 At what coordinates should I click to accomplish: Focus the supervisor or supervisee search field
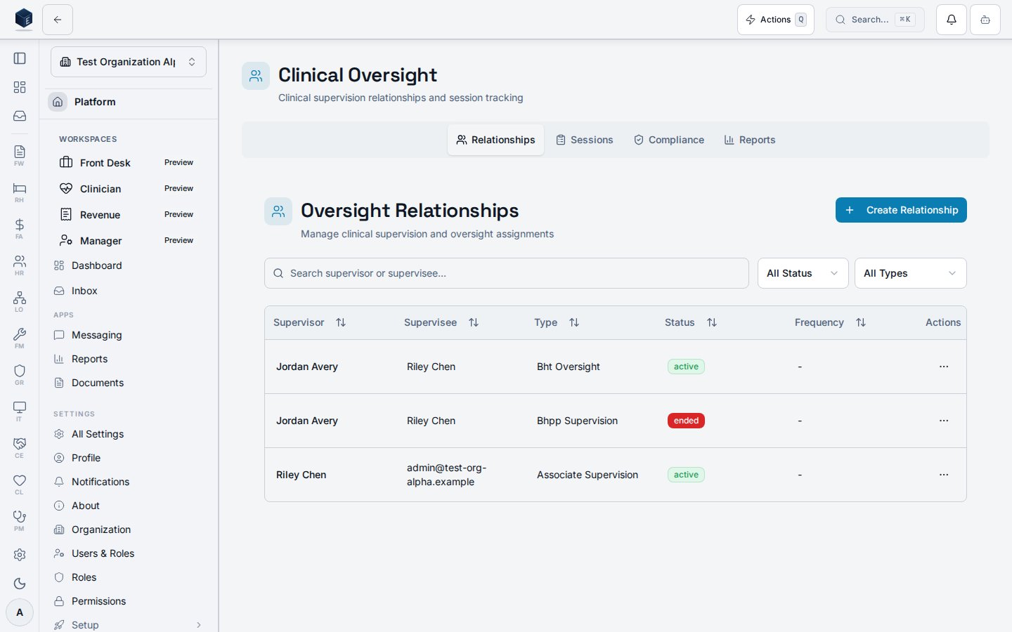[x=507, y=273]
